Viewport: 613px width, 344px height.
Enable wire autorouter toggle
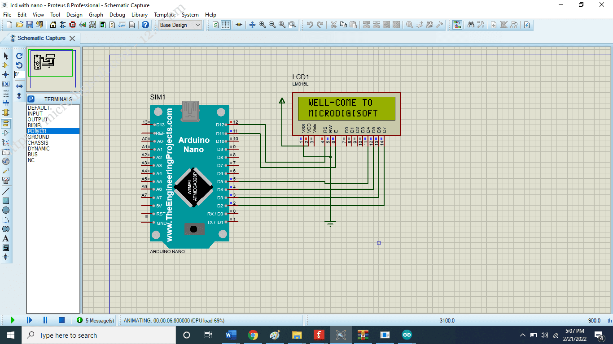pyautogui.click(x=456, y=25)
